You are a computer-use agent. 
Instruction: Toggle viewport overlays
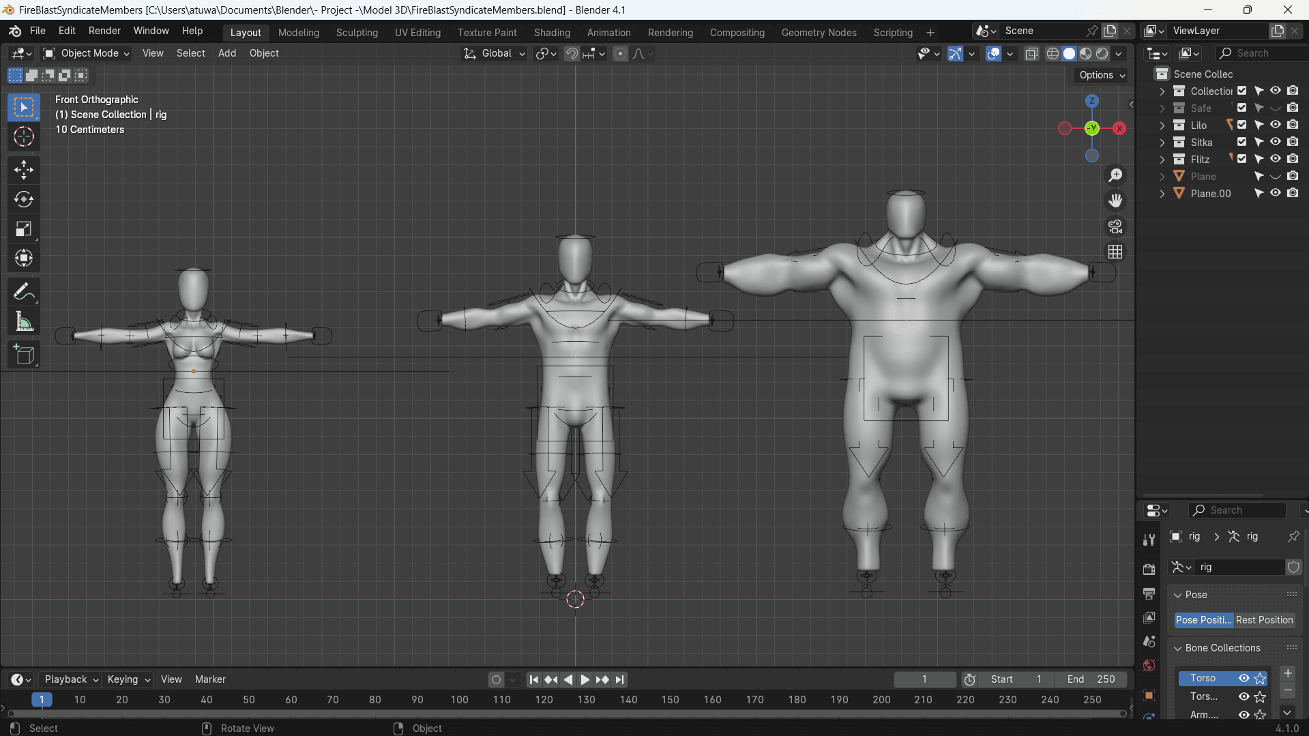pos(994,53)
